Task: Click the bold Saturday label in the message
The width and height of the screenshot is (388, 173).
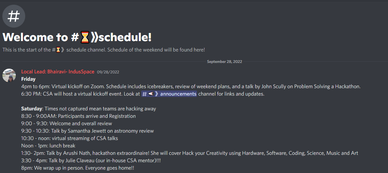Action: (32, 109)
